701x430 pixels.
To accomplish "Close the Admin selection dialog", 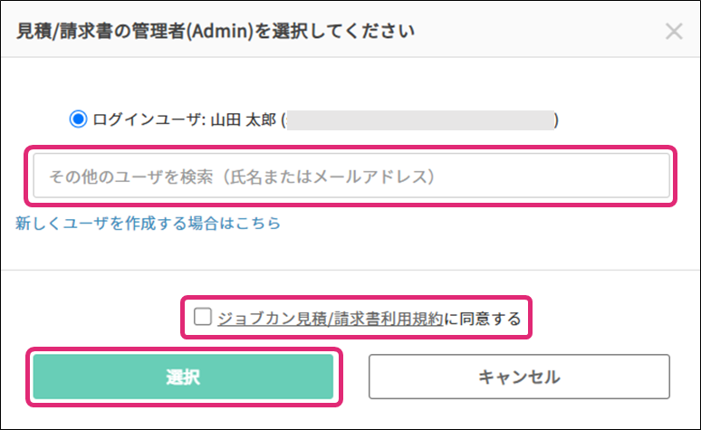I will (674, 32).
